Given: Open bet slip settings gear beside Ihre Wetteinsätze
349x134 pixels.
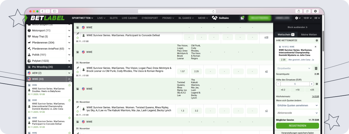Looking at the screenshot, I should click(x=317, y=41).
